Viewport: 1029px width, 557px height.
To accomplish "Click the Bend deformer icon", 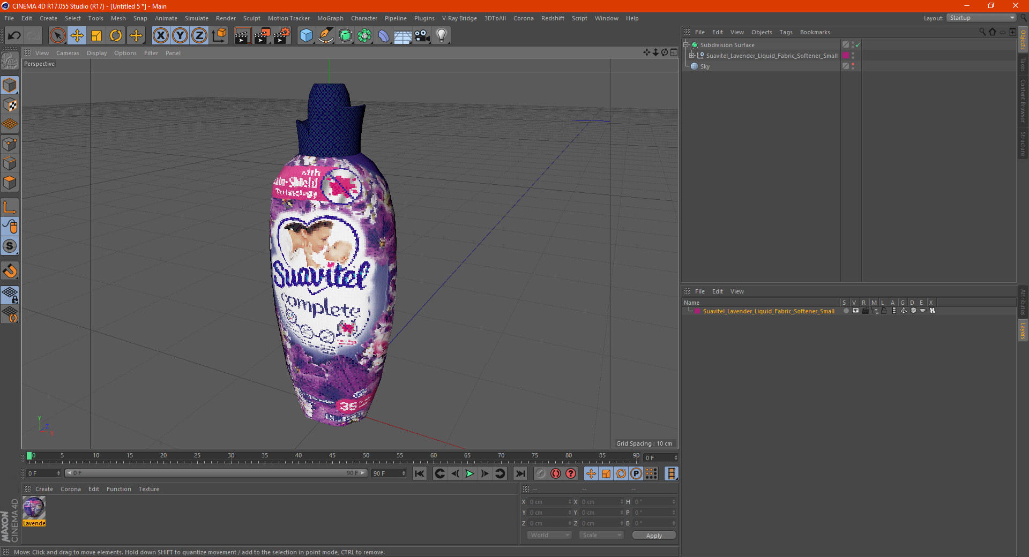I will [384, 36].
